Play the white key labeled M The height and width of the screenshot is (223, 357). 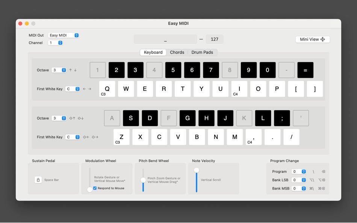(235, 137)
